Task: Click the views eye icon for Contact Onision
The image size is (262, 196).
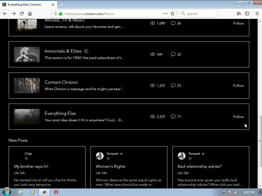Action: point(152,85)
